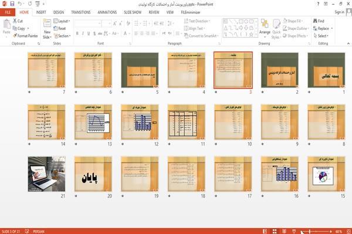Click the New Slide button icon
Image resolution: width=352 pixels, height=234 pixels.
pyautogui.click(x=47, y=24)
